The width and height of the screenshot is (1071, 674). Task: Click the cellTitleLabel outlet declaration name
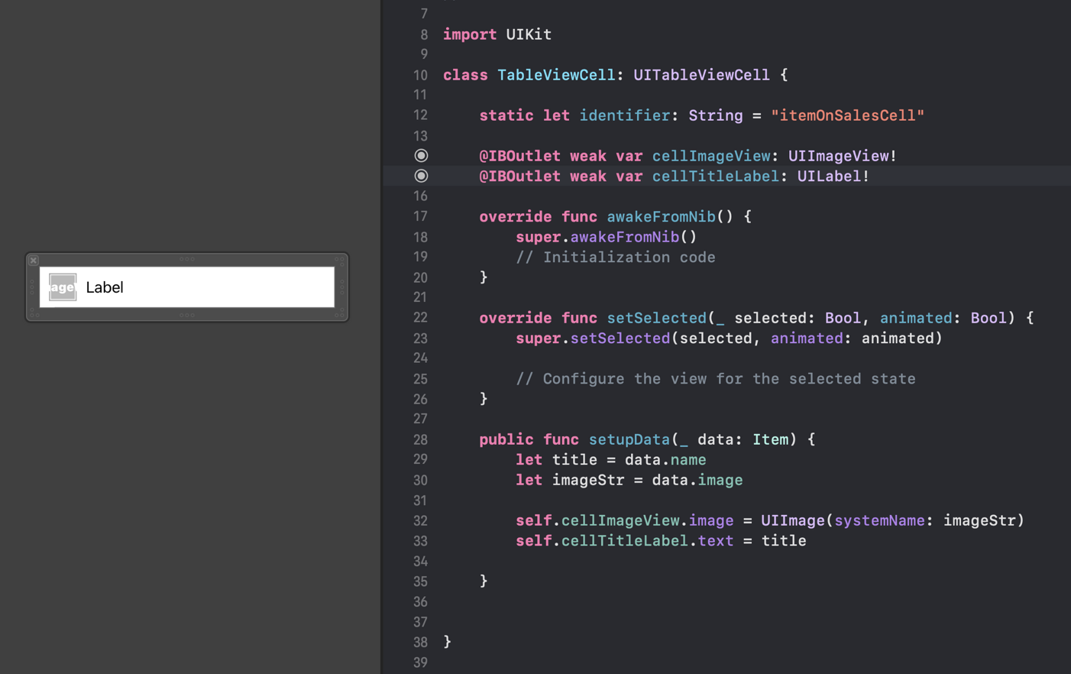716,176
